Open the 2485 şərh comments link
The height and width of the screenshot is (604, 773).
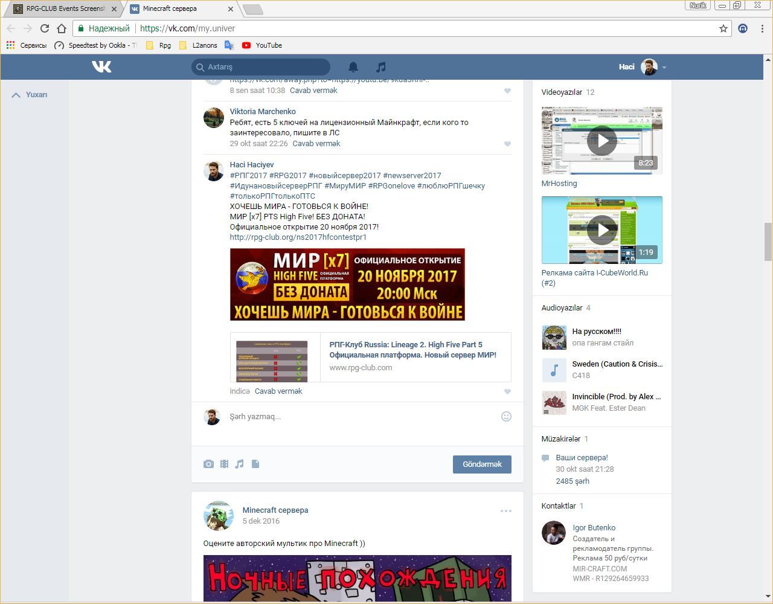573,481
